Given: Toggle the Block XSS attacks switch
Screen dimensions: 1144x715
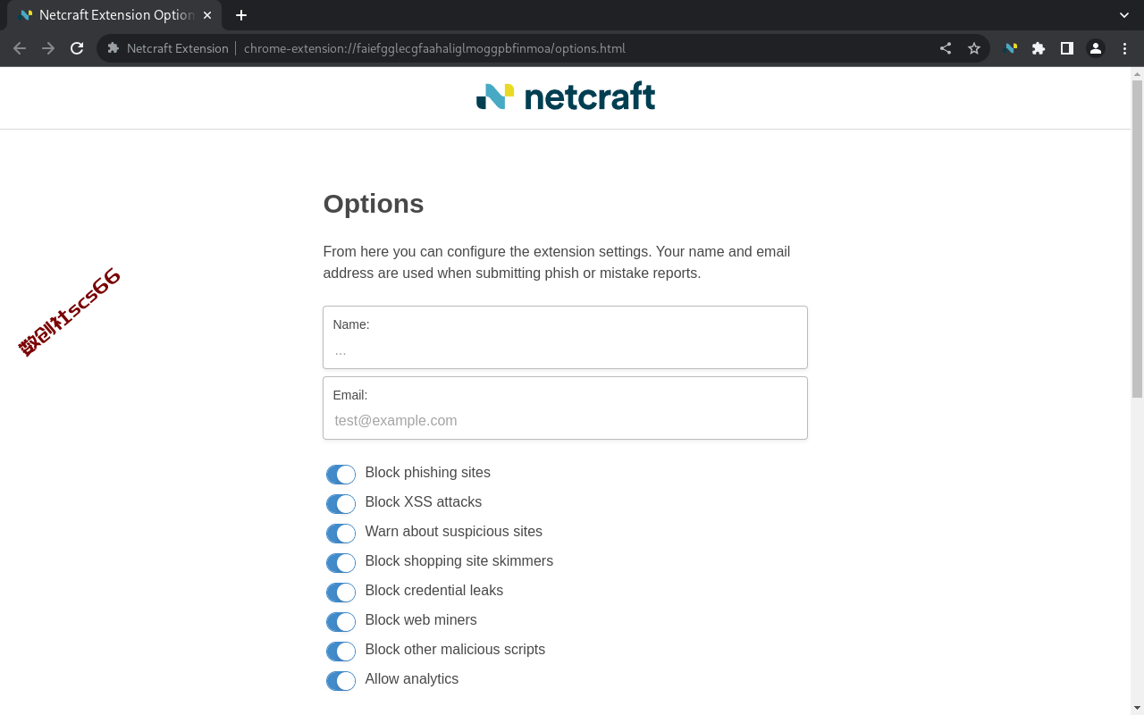Looking at the screenshot, I should [x=341, y=503].
